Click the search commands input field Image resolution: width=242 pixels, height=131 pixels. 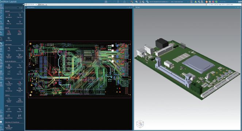(12, 8)
